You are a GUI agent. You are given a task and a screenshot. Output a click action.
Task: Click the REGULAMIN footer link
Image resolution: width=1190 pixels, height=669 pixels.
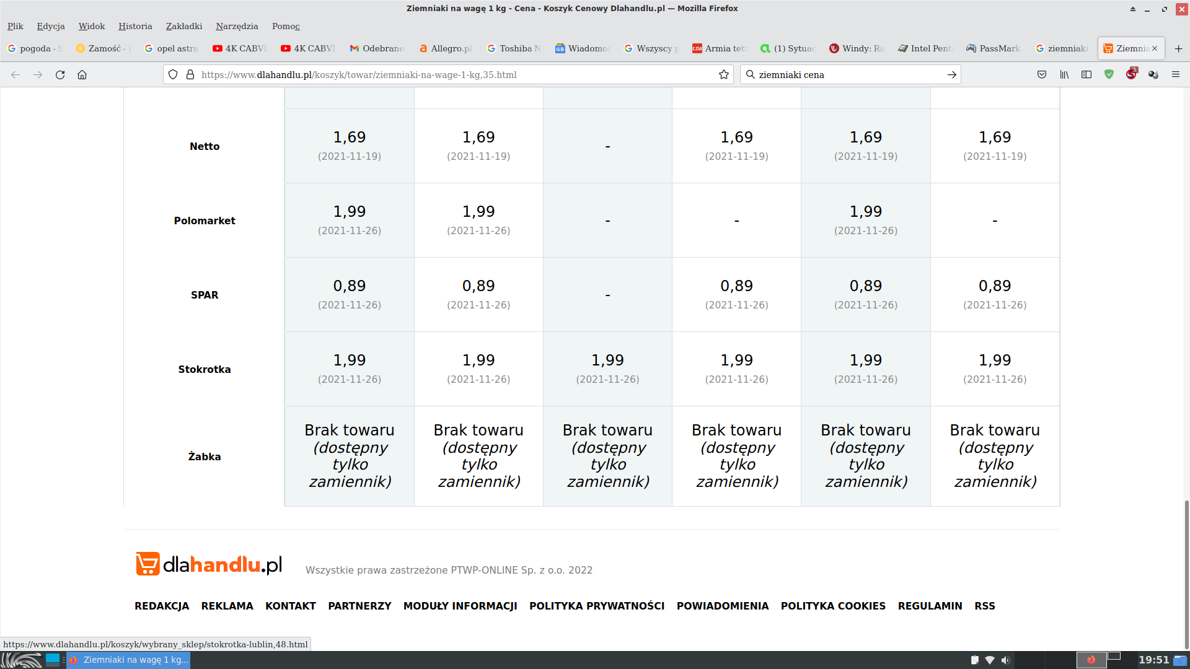930,606
